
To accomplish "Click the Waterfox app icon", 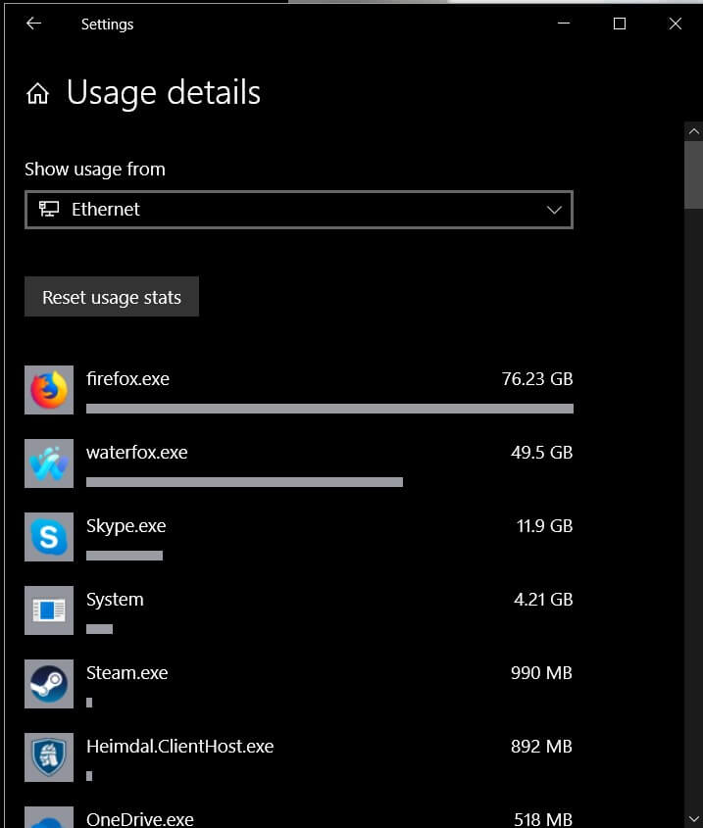I will point(49,463).
